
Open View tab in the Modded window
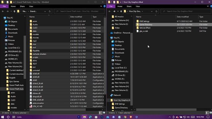(31, 6)
